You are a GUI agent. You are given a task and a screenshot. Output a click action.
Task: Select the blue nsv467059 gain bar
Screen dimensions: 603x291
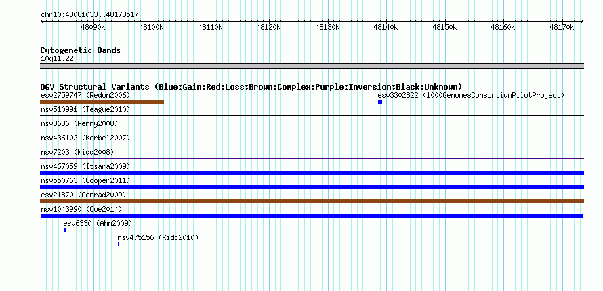click(312, 173)
